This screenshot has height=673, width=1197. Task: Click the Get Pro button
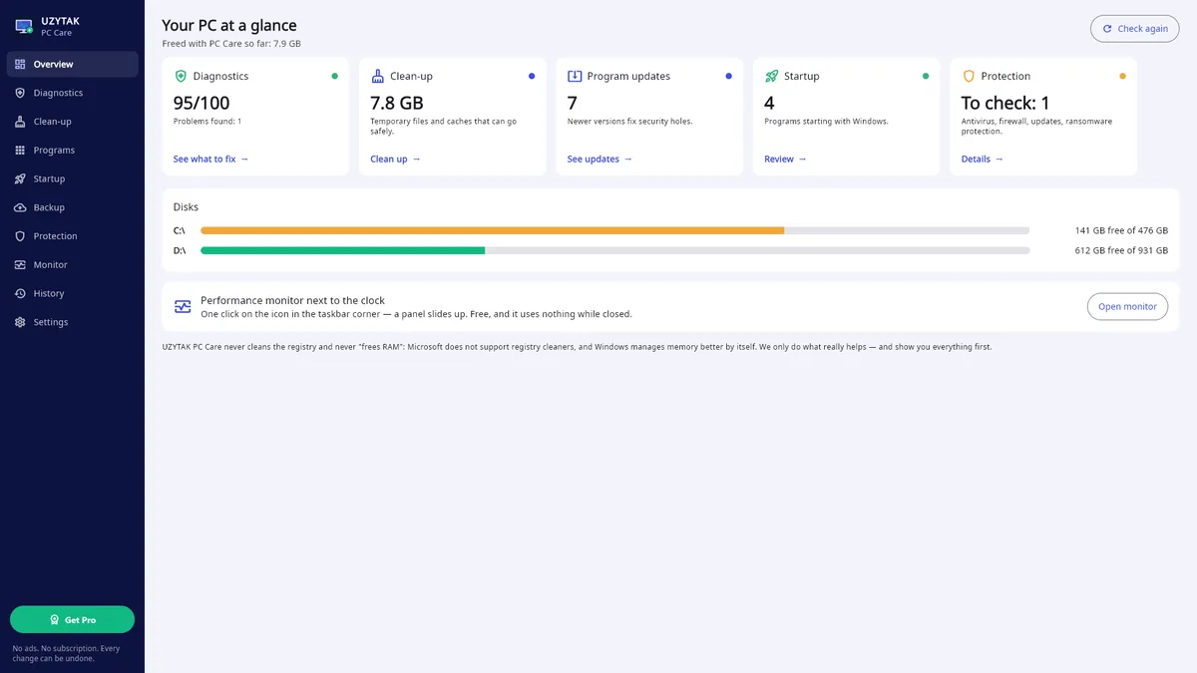[x=72, y=620]
